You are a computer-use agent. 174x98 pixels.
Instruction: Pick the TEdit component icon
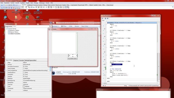coord(36,7)
